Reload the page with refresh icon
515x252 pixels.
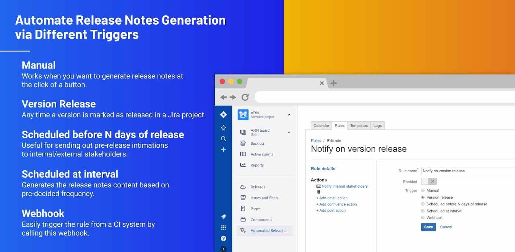(245, 97)
